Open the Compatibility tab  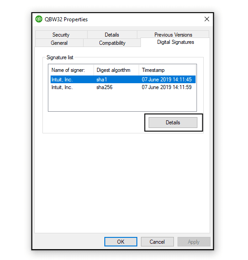point(112,43)
